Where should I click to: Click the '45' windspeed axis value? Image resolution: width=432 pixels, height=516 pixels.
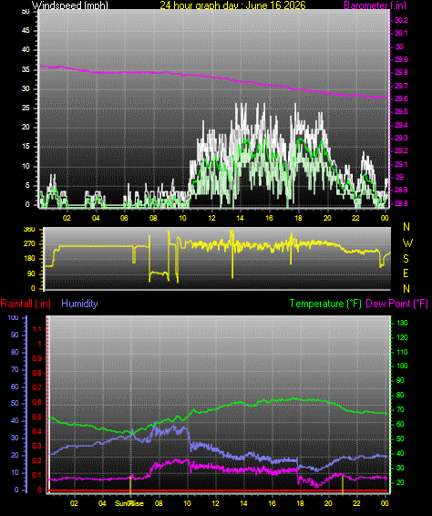[26, 31]
